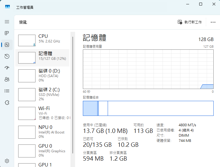Click the CPU mini graph thumbnail
The width and height of the screenshot is (220, 167).
(27, 40)
